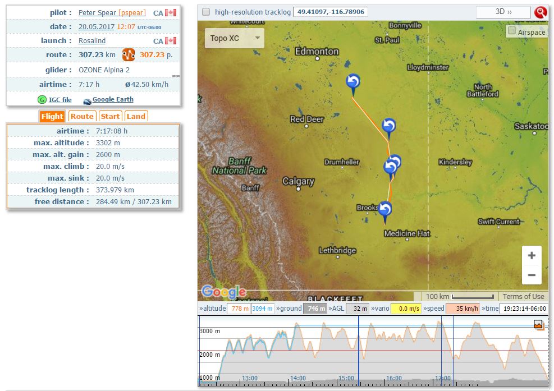Click the max. alt. gain value 2600 m
Image resolution: width=554 pixels, height=391 pixels.
click(x=108, y=155)
